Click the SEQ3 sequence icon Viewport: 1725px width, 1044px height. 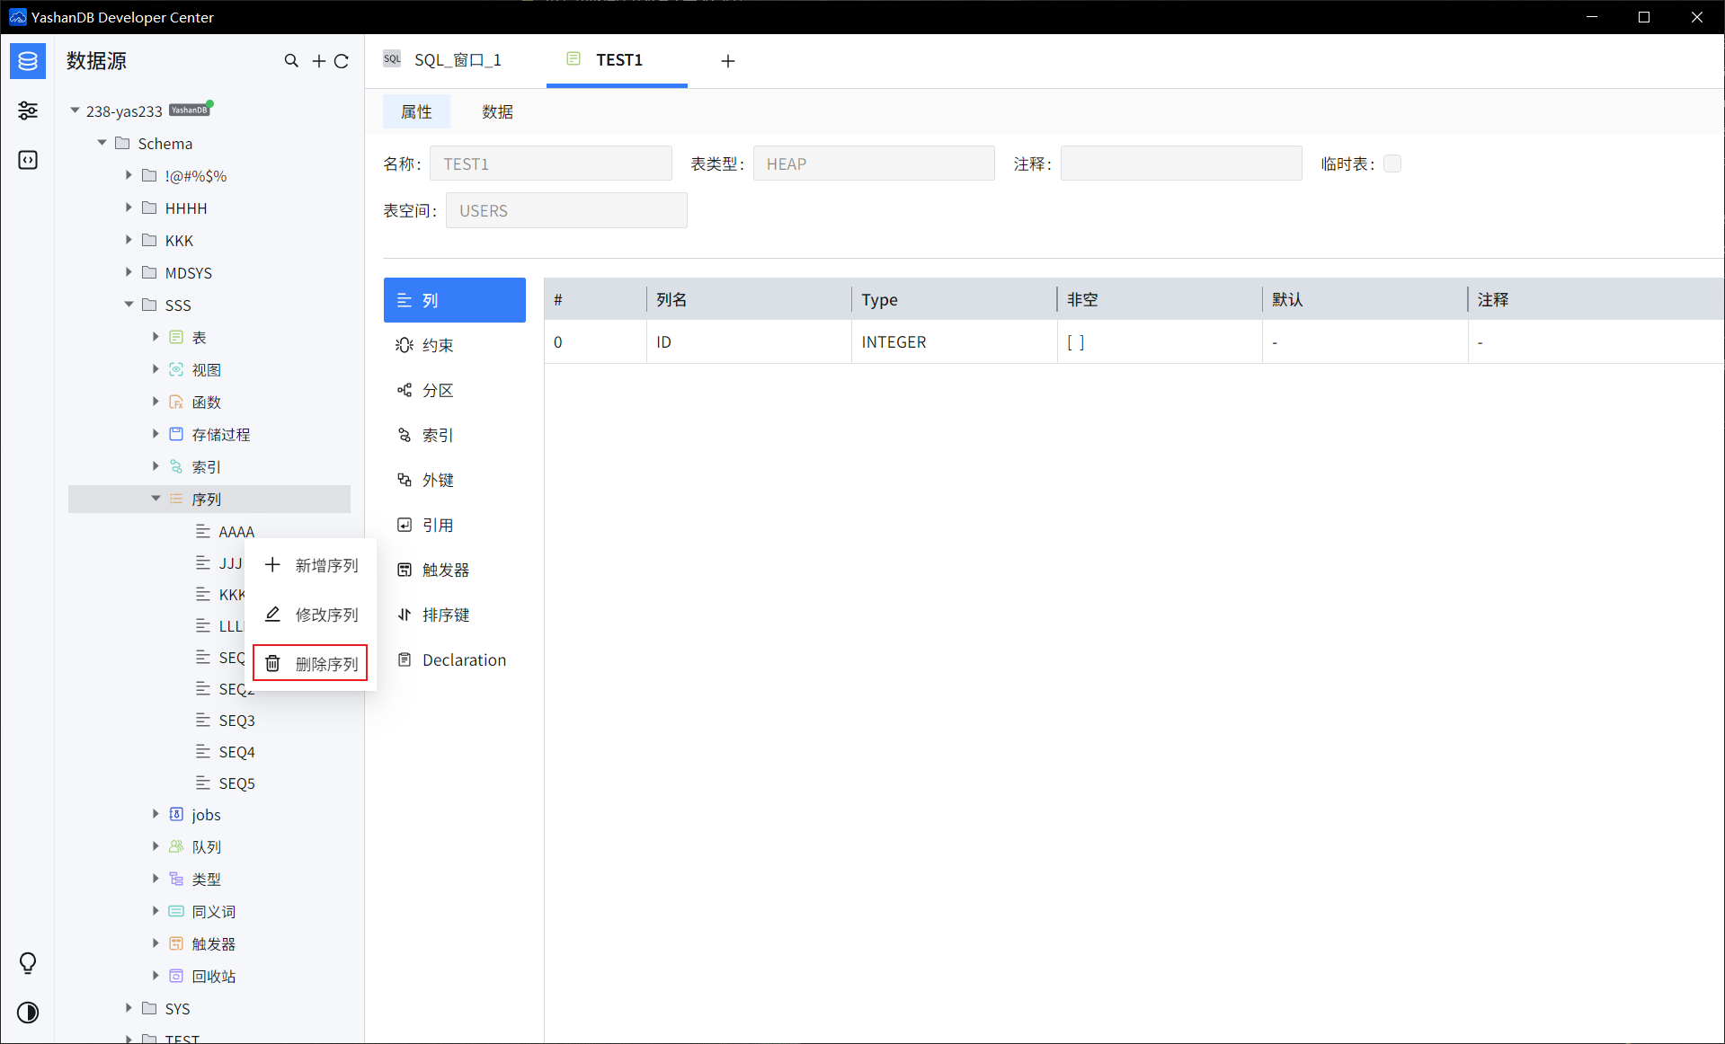click(203, 720)
